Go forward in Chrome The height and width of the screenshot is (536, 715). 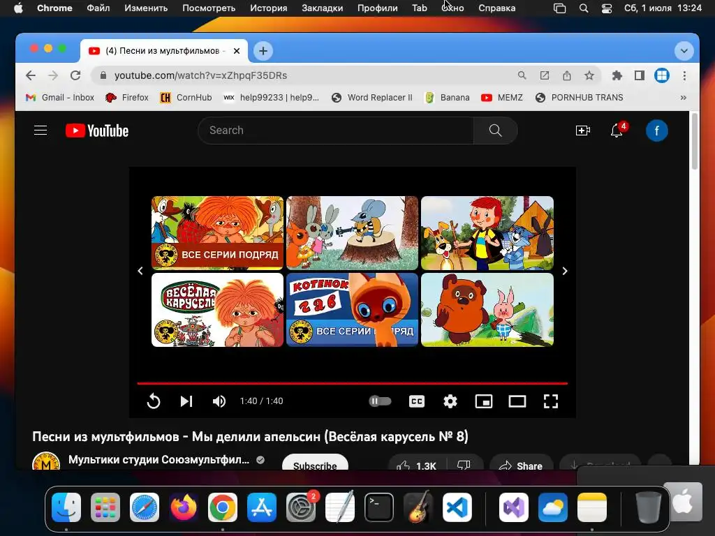[x=53, y=75]
